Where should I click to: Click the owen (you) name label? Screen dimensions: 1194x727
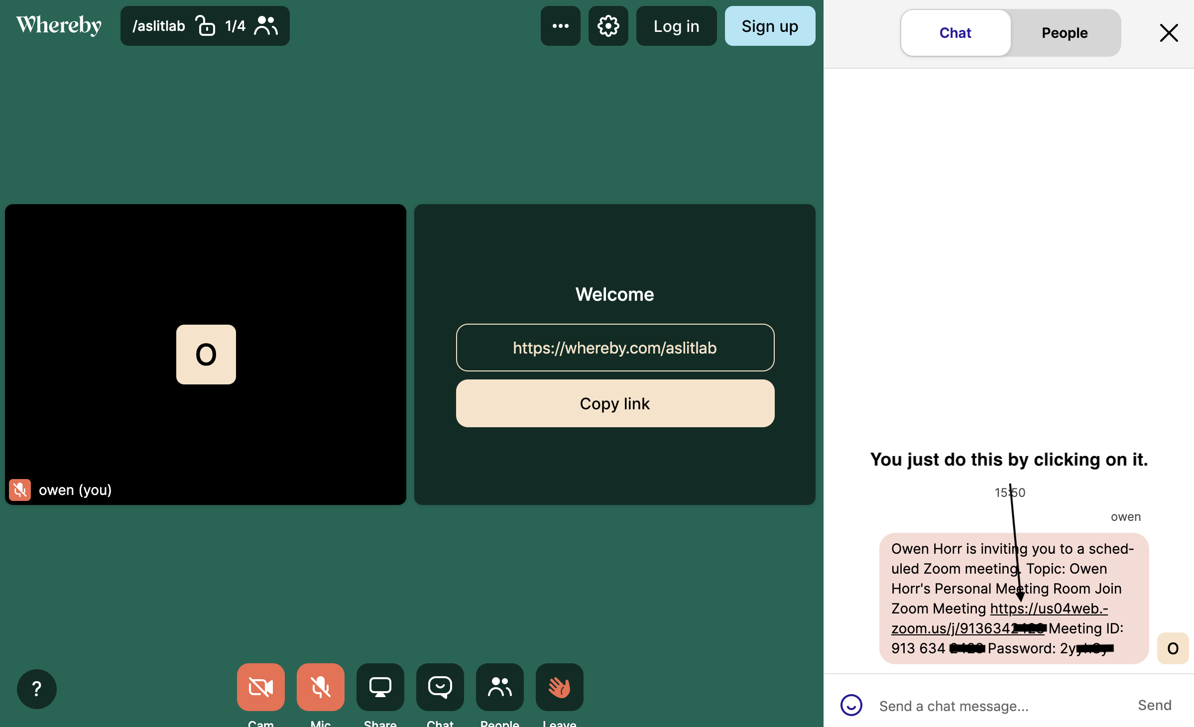(75, 490)
